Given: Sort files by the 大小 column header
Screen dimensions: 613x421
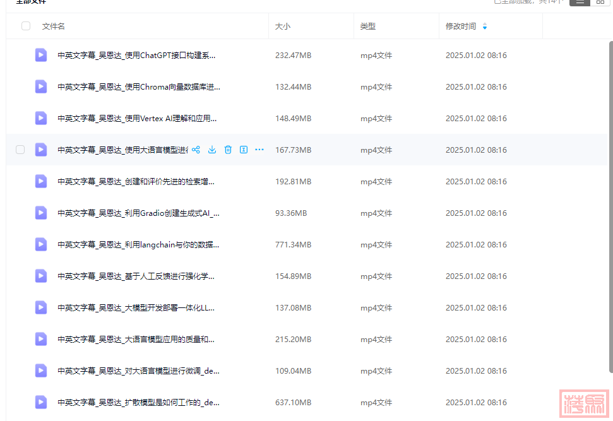Looking at the screenshot, I should click(283, 27).
